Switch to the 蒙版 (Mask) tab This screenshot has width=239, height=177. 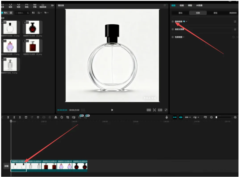point(215,13)
